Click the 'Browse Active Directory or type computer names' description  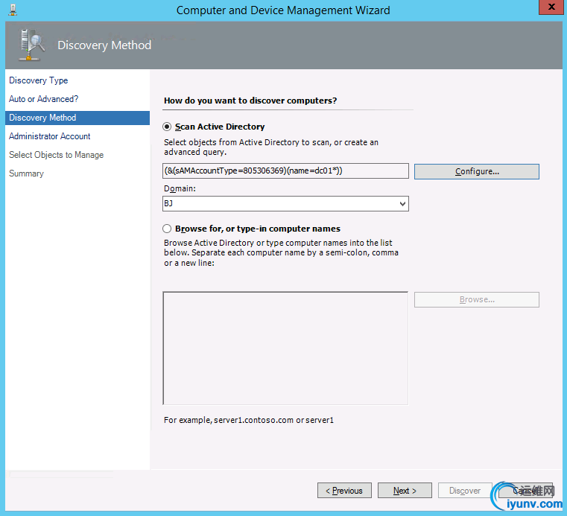click(281, 253)
